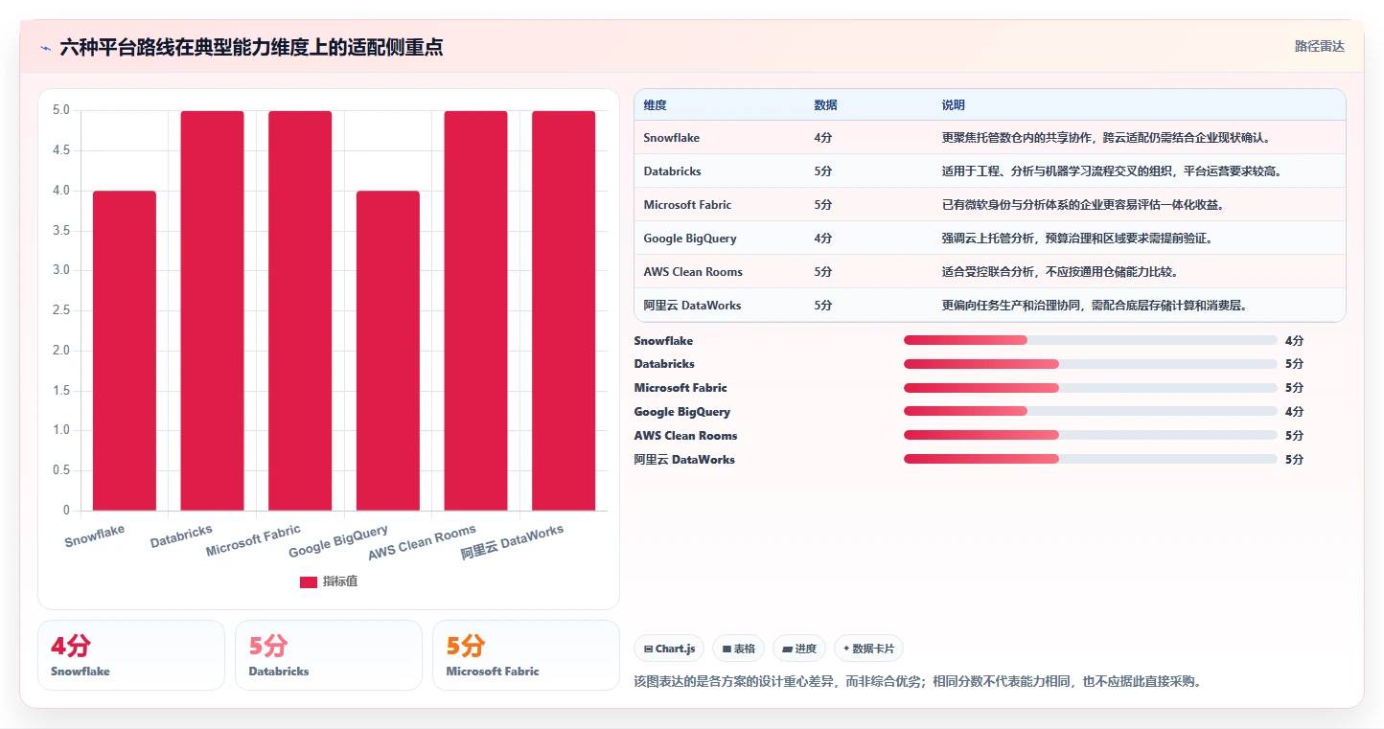The image size is (1384, 729).
Task: Click DataWorks' description about 任务生产和治理协同
Action: click(x=1095, y=306)
